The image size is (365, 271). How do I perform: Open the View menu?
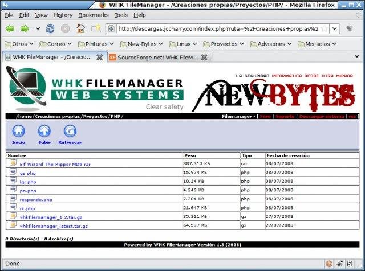coord(41,15)
